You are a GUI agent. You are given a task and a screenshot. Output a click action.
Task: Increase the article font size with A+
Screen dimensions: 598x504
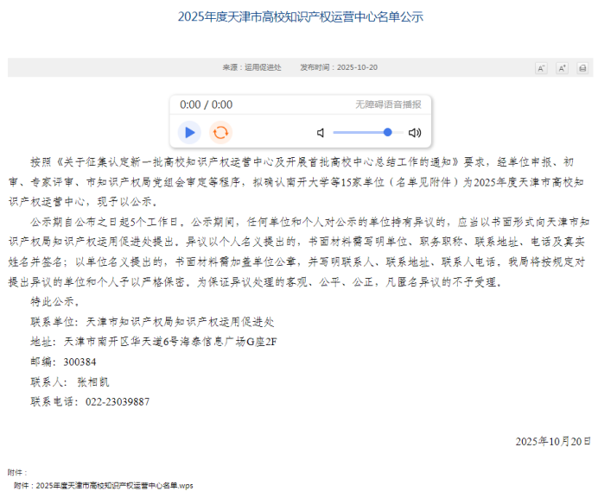pyautogui.click(x=562, y=68)
